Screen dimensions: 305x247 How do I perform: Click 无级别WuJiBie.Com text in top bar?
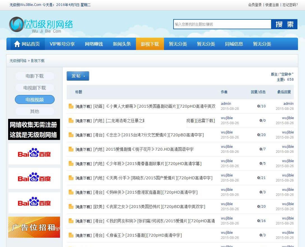point(26,5)
